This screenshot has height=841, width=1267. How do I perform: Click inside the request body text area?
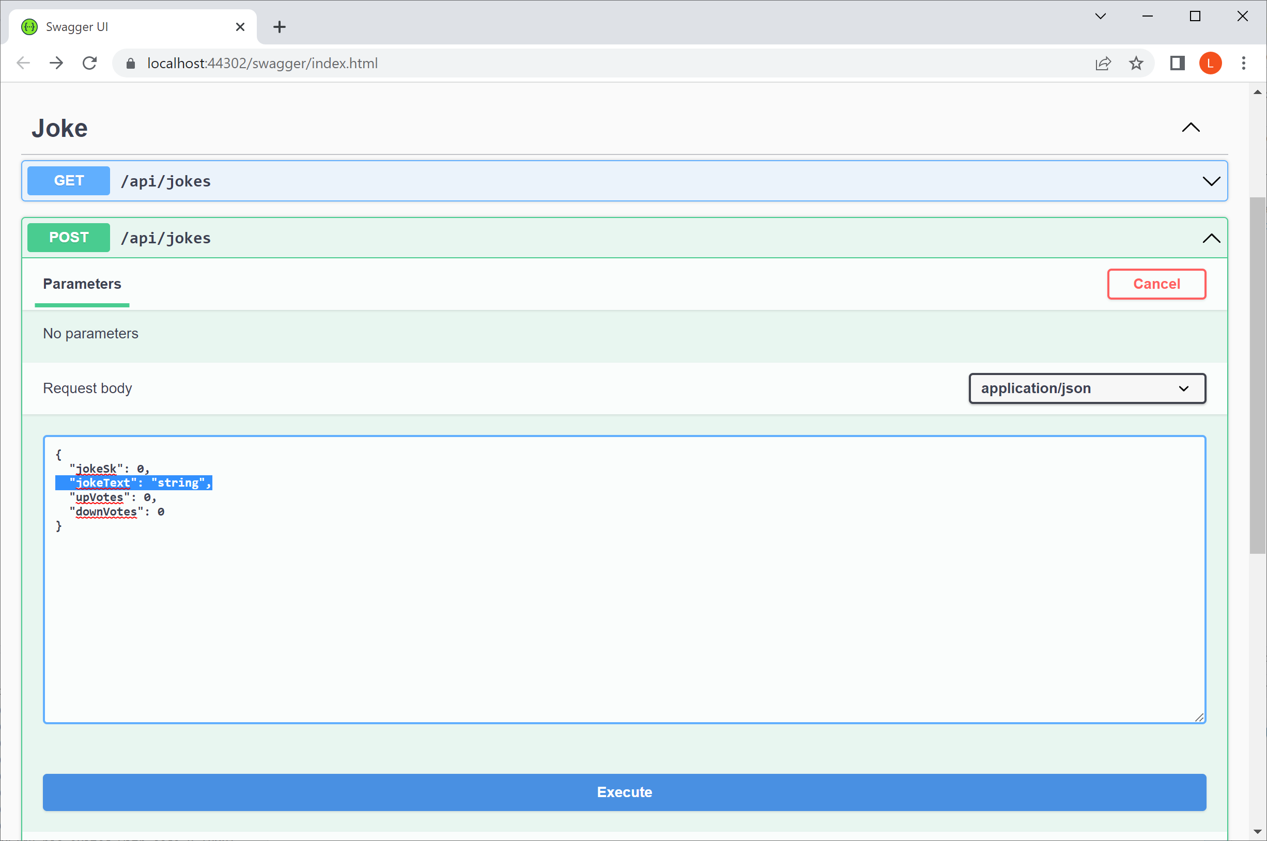(624, 617)
